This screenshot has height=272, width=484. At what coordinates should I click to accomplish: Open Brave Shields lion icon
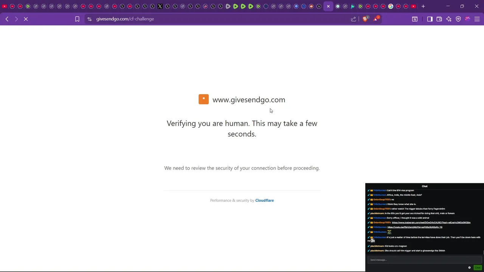(x=365, y=19)
